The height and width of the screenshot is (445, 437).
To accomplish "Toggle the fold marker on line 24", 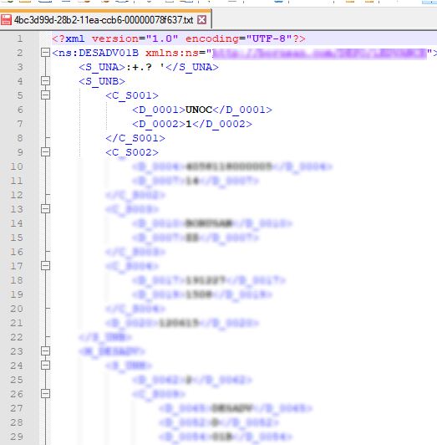I will pyautogui.click(x=45, y=366).
